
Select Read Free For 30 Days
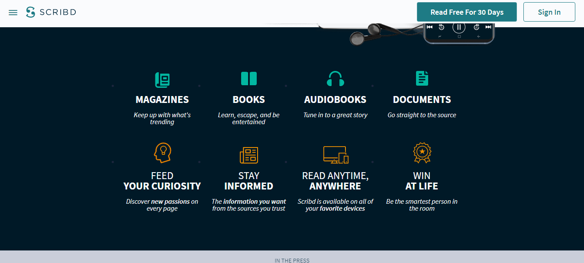point(467,12)
